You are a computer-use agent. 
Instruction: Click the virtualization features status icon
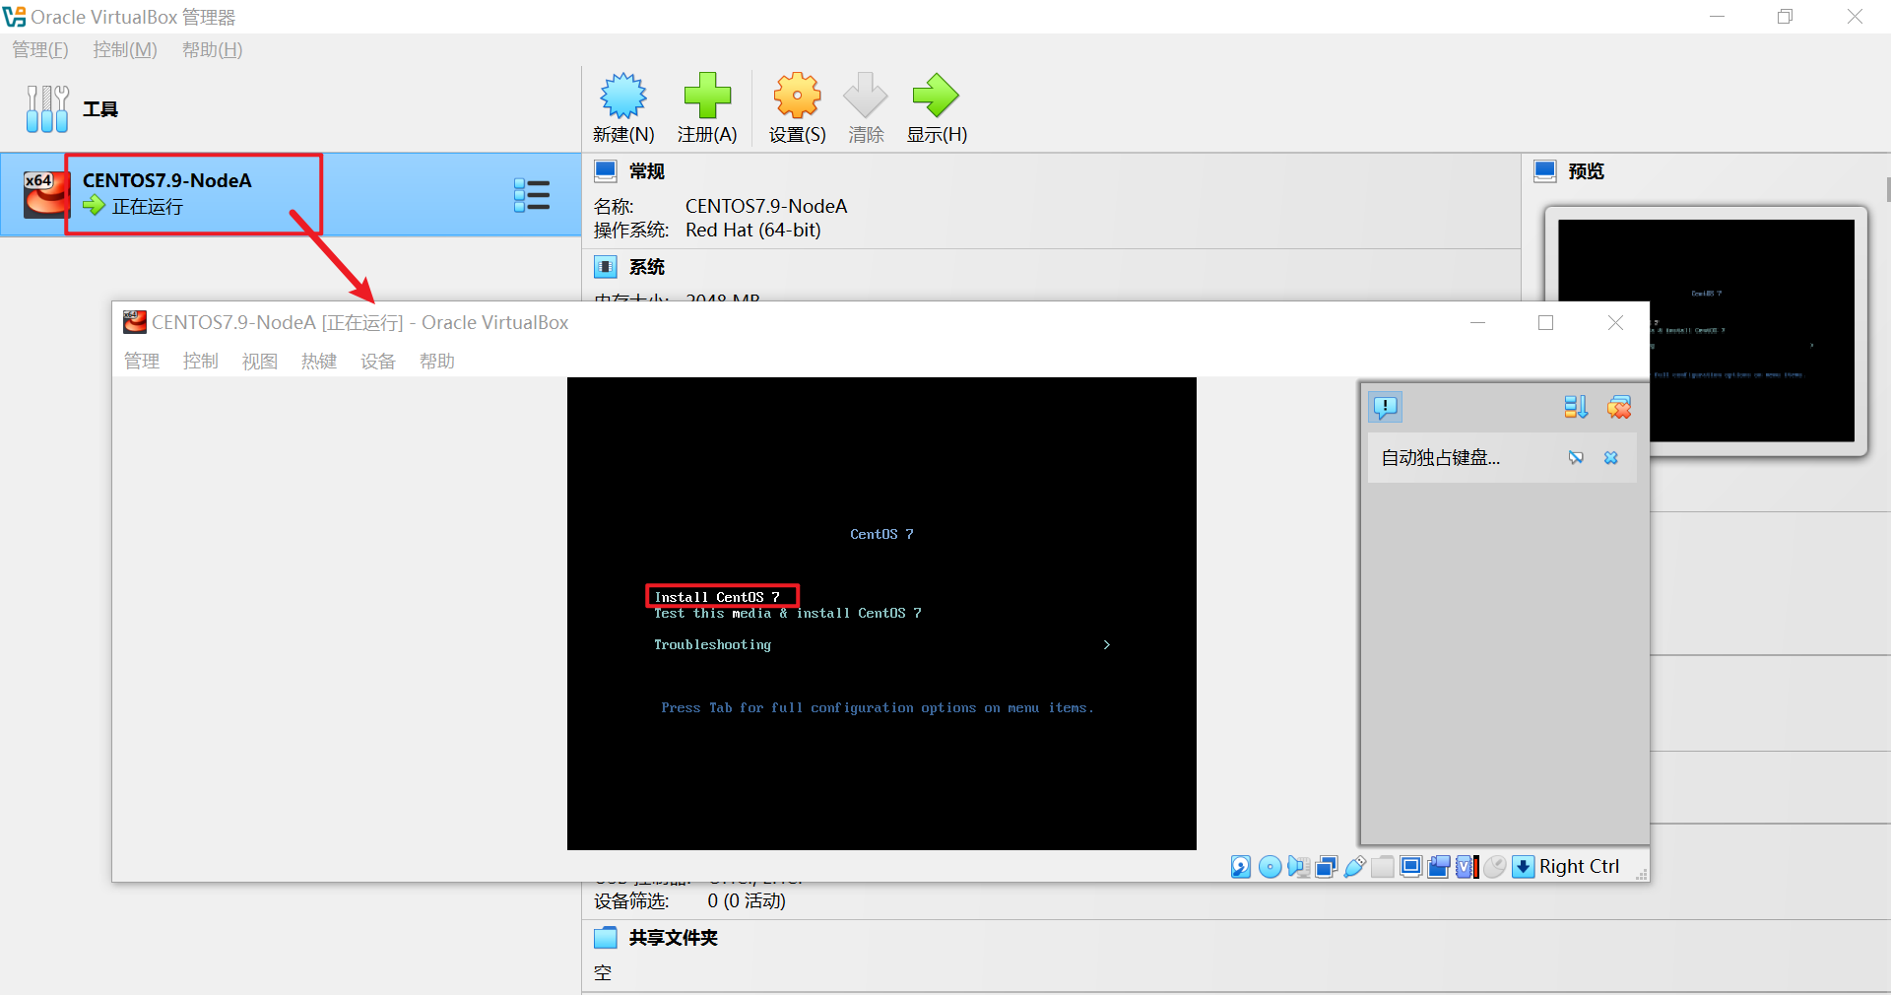(1467, 866)
